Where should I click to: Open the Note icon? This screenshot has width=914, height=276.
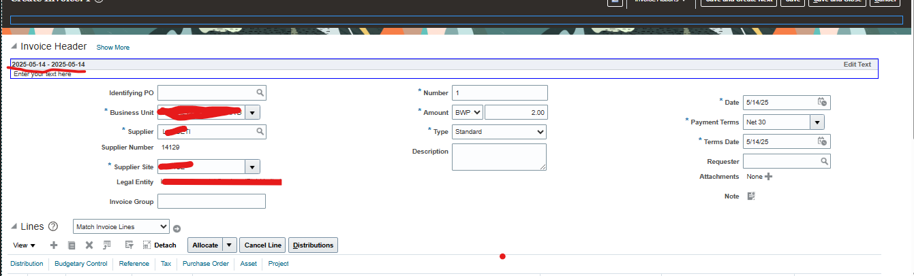point(751,196)
